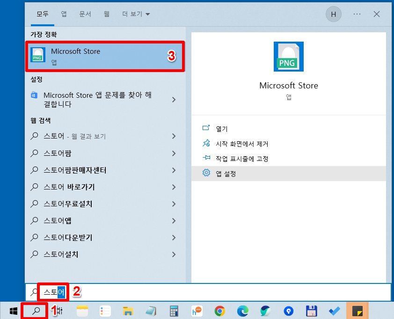
Task: Select 스토어설치 web suggestion
Action: coord(61,254)
